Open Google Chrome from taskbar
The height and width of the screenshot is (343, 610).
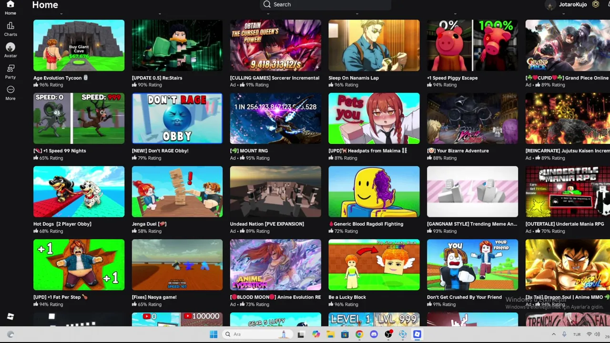pyautogui.click(x=359, y=334)
